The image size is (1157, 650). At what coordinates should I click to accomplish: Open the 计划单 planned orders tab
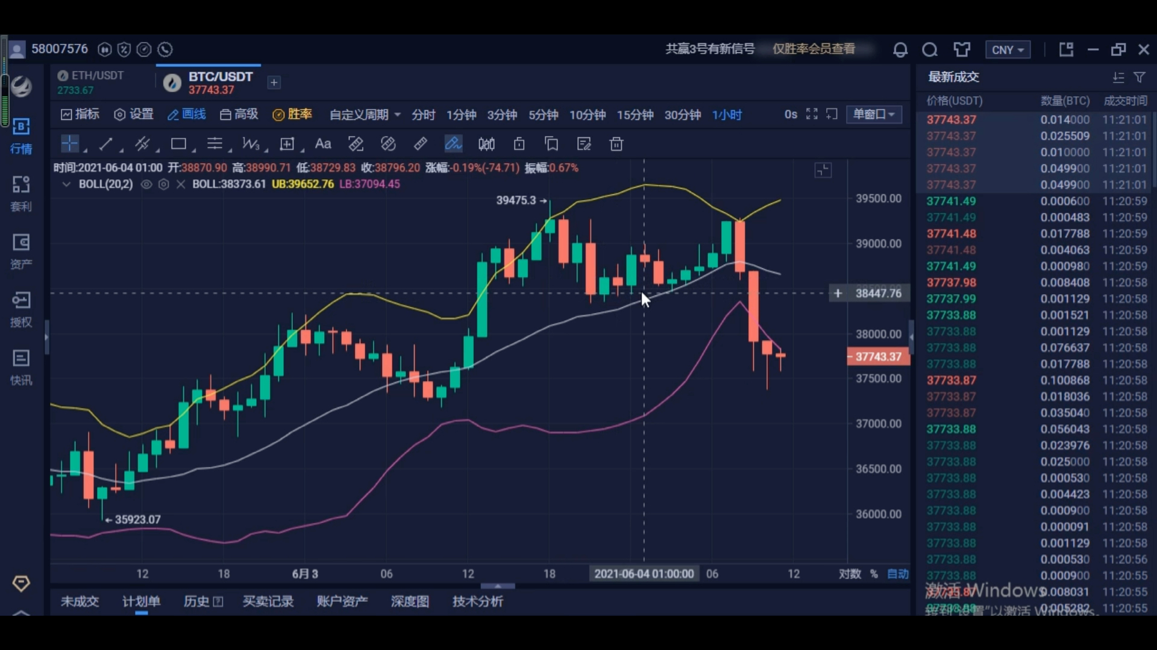point(141,601)
